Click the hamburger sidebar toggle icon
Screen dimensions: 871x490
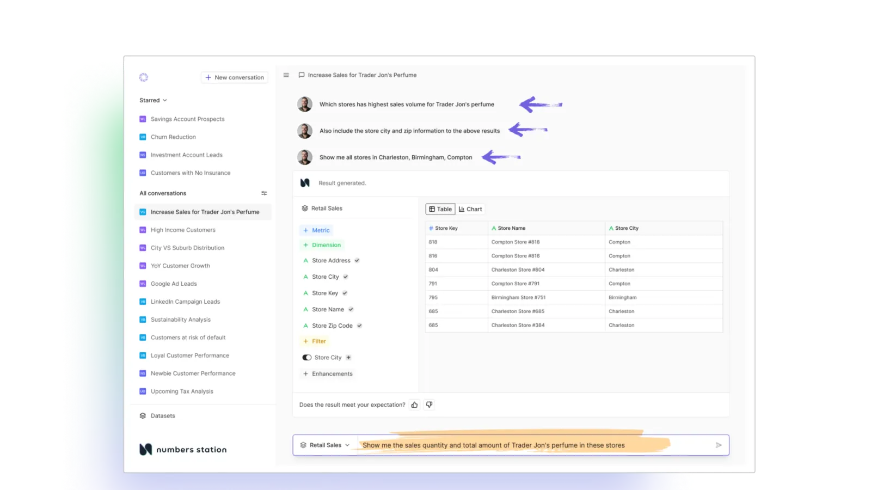point(286,75)
